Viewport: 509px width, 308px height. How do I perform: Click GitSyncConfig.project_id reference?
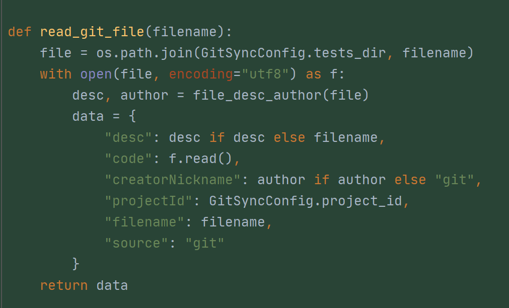(x=306, y=201)
